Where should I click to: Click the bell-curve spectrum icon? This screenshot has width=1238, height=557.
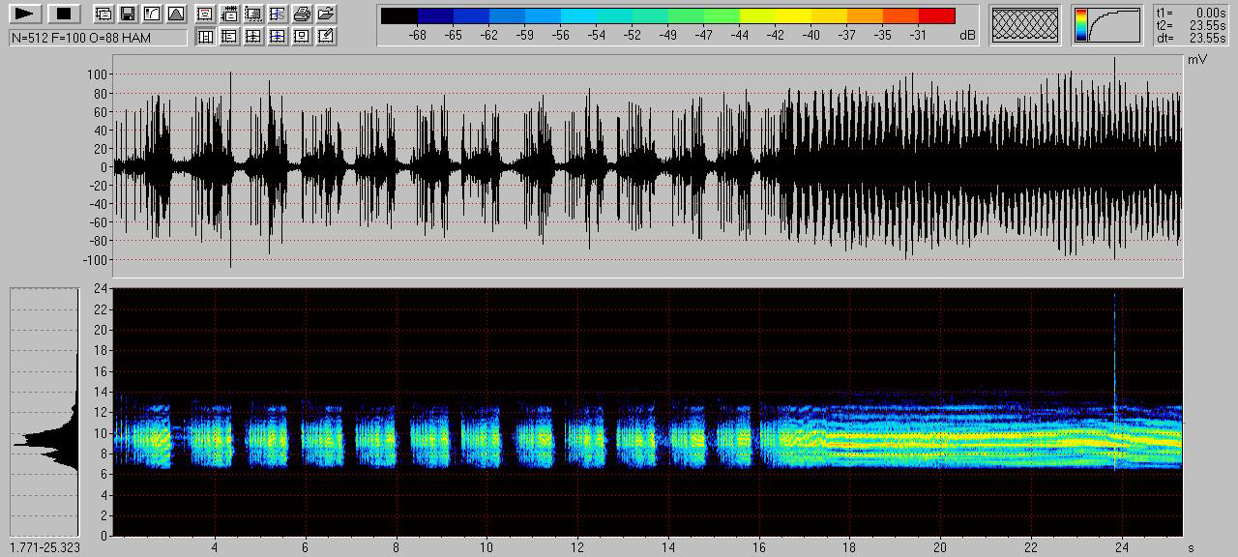tap(175, 14)
